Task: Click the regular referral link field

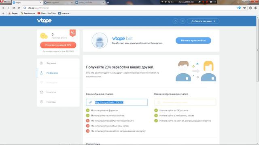Action: tap(117, 102)
